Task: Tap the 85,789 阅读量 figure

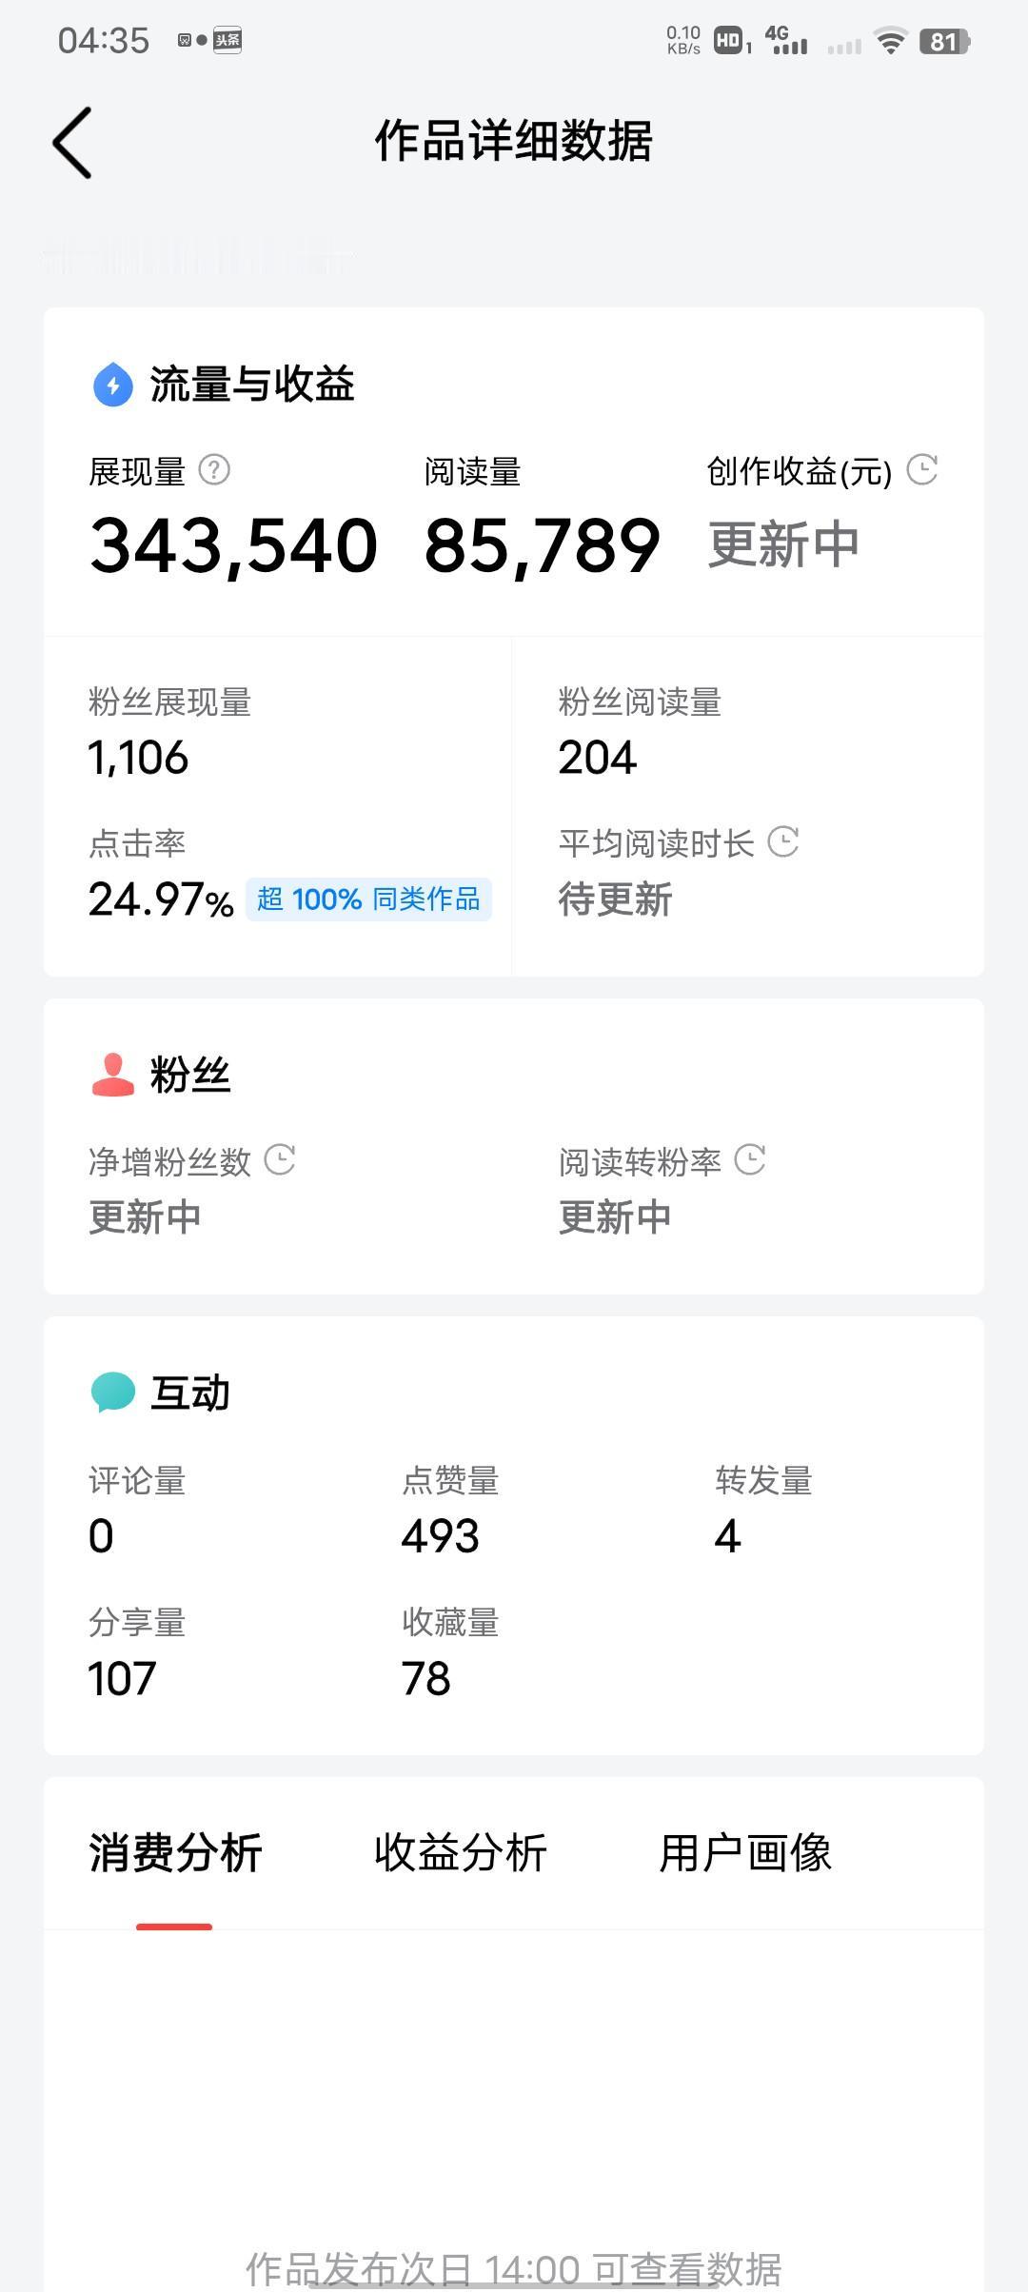Action: tap(542, 546)
